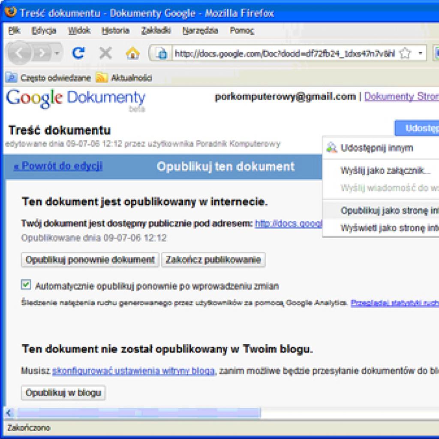Image resolution: width=439 pixels, height=439 pixels.
Task: Click the Opublikuj ten dokument heading
Action: [226, 167]
